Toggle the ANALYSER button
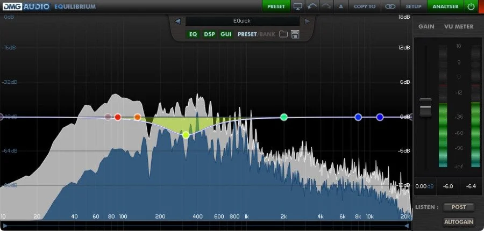 [x=445, y=6]
